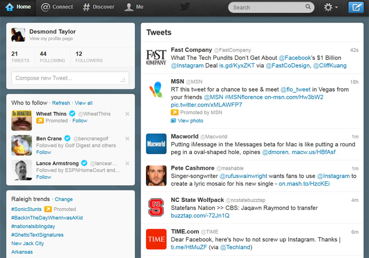This screenshot has height=258, width=369.
Task: Click Pete Cashmore's avatar photo
Action: point(156,176)
